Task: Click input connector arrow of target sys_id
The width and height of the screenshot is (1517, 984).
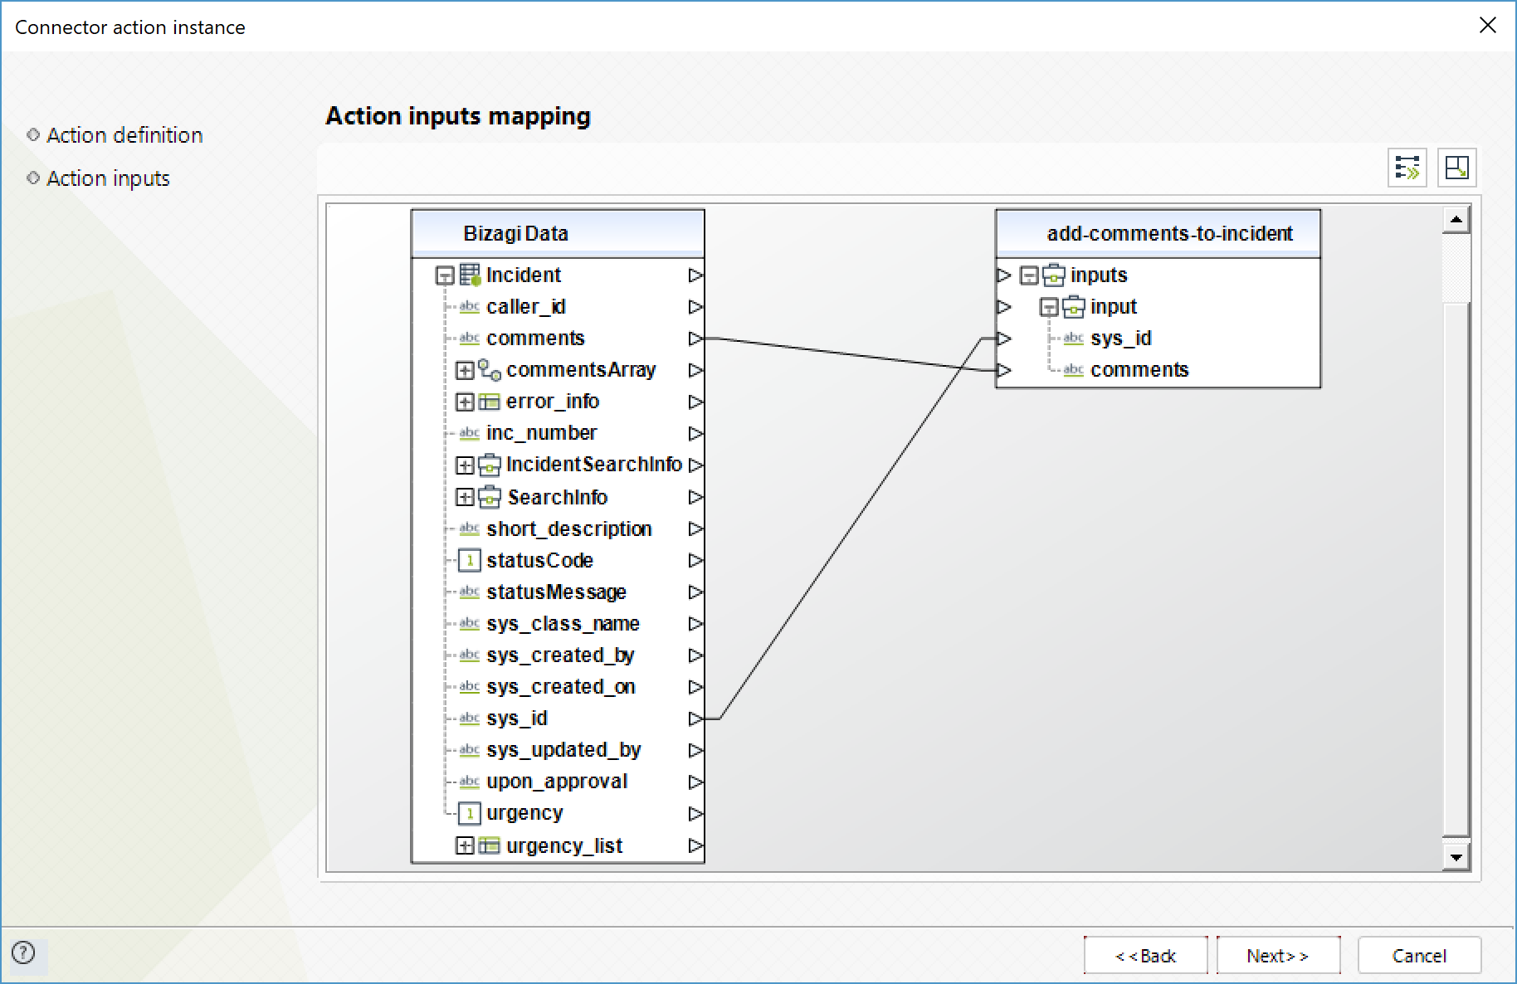Action: coord(1004,339)
